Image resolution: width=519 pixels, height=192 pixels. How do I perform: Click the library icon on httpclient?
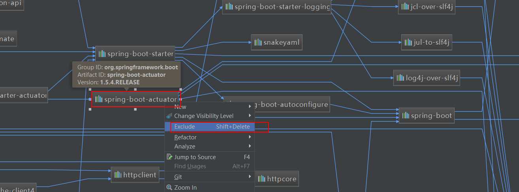click(118, 175)
